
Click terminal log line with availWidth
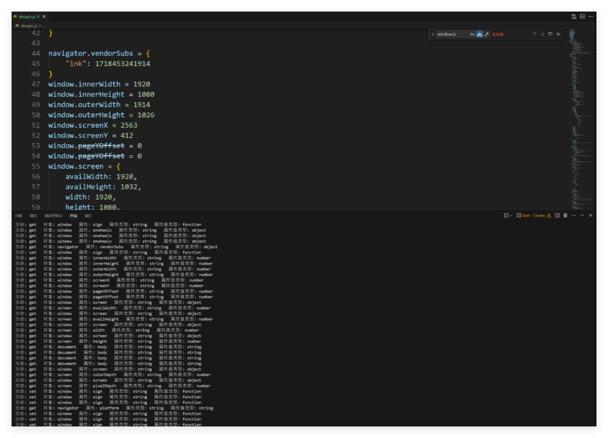point(113,308)
